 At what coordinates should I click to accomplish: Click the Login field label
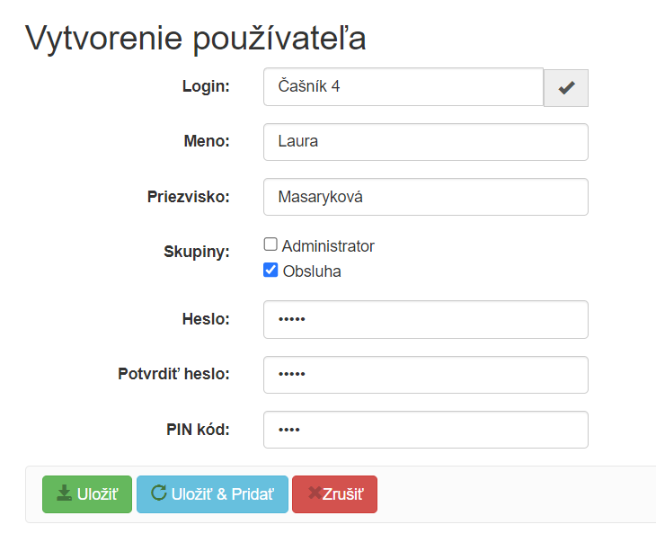[x=206, y=86]
